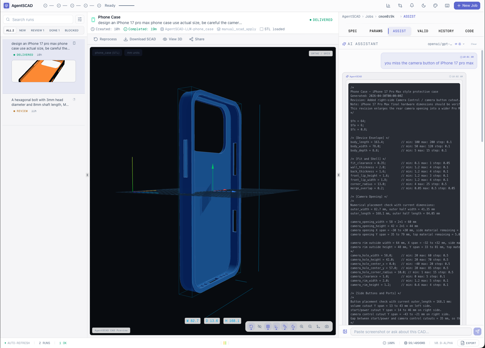This screenshot has width=485, height=348.
Task: Click the yellow pause indicator in status bar
Action: [x=225, y=343]
